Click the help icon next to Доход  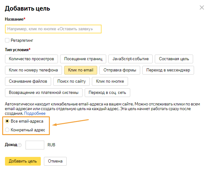(x=20, y=145)
